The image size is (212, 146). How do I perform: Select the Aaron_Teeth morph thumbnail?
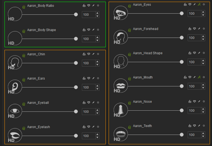pos(121,134)
